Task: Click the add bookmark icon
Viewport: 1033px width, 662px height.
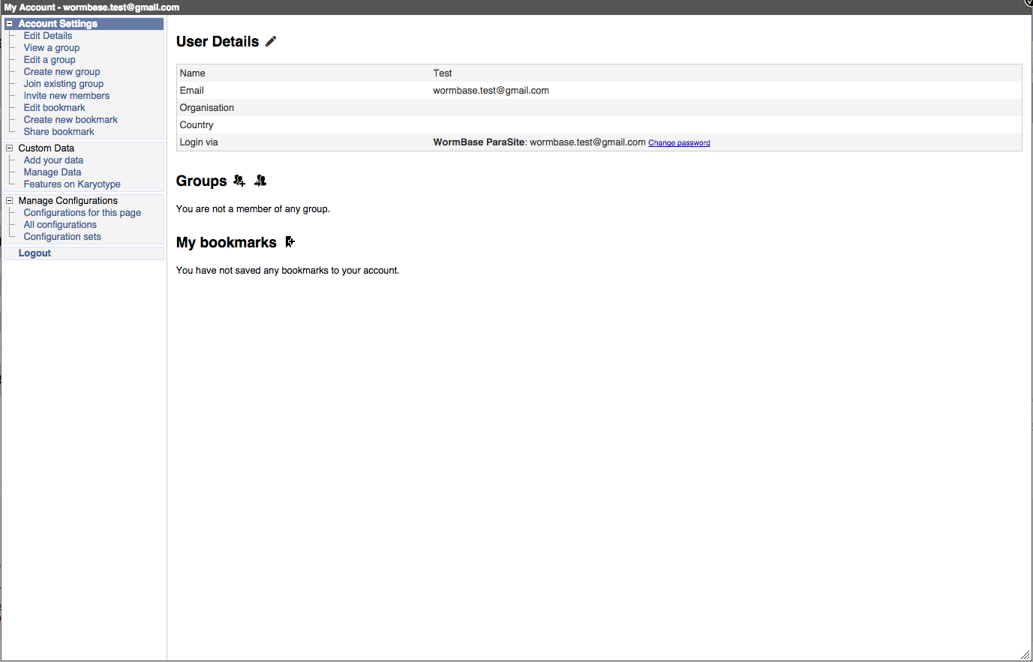Action: coord(290,242)
